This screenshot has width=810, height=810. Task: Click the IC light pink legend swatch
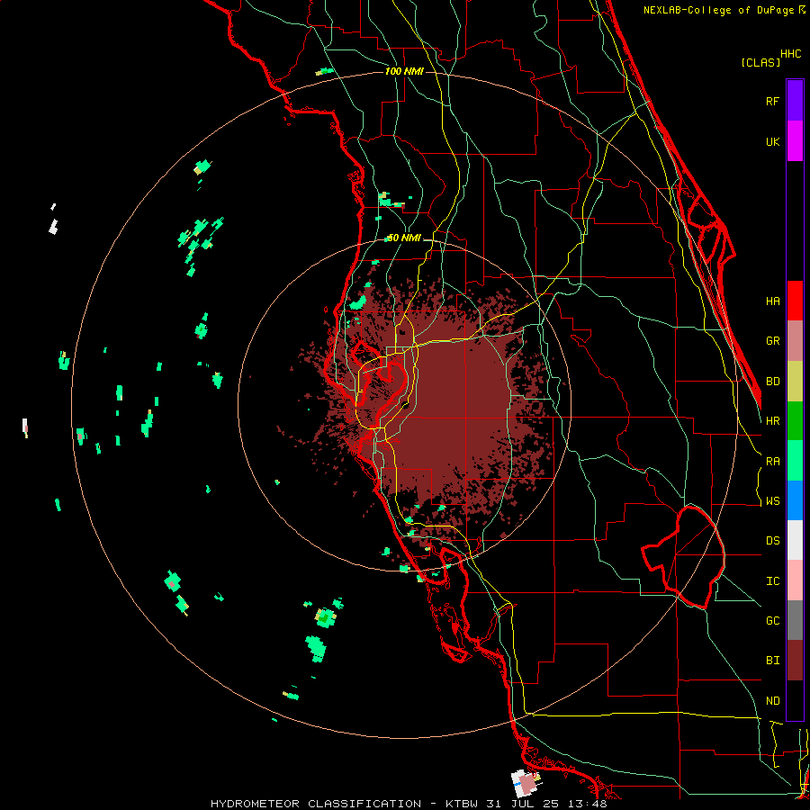coord(795,580)
